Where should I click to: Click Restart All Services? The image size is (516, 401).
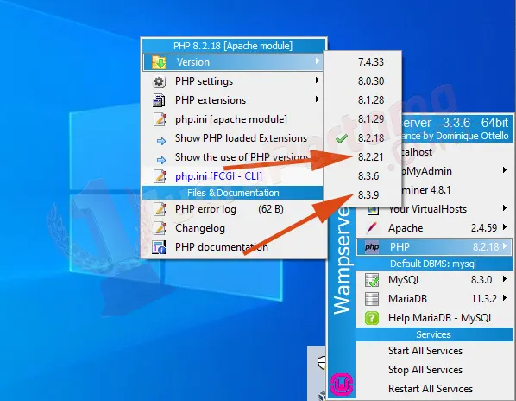pos(431,389)
